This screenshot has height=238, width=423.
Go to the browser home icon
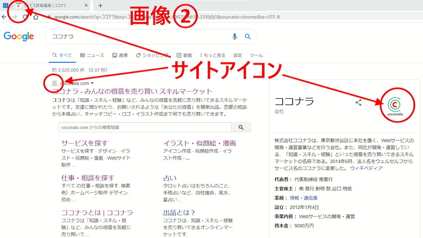coord(36,17)
